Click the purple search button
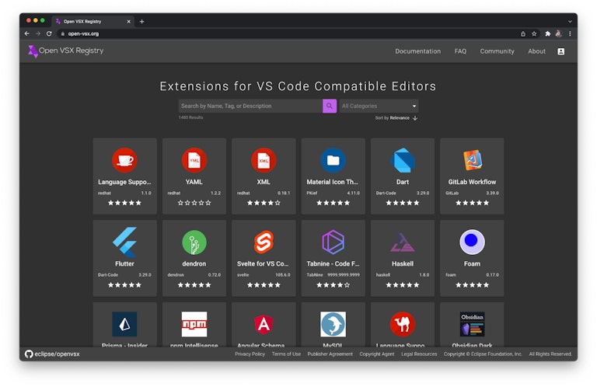The width and height of the screenshot is (597, 387). [330, 106]
